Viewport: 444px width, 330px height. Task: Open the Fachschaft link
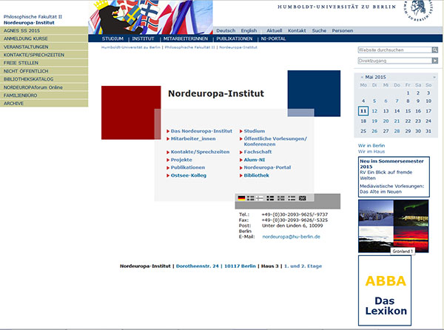click(258, 152)
